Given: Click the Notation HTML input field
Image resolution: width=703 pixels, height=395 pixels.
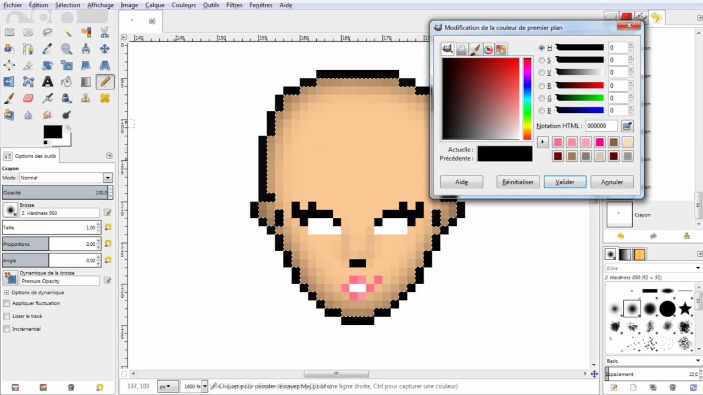Looking at the screenshot, I should [601, 126].
